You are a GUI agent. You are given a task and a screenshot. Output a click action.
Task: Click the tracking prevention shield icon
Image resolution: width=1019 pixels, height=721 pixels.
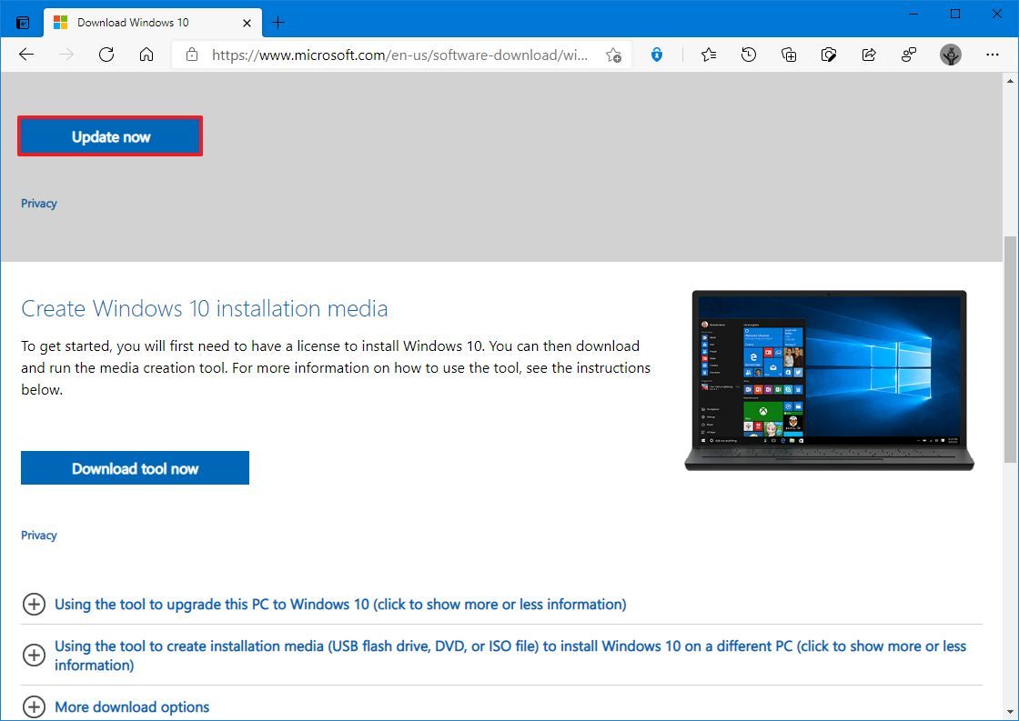pyautogui.click(x=657, y=55)
